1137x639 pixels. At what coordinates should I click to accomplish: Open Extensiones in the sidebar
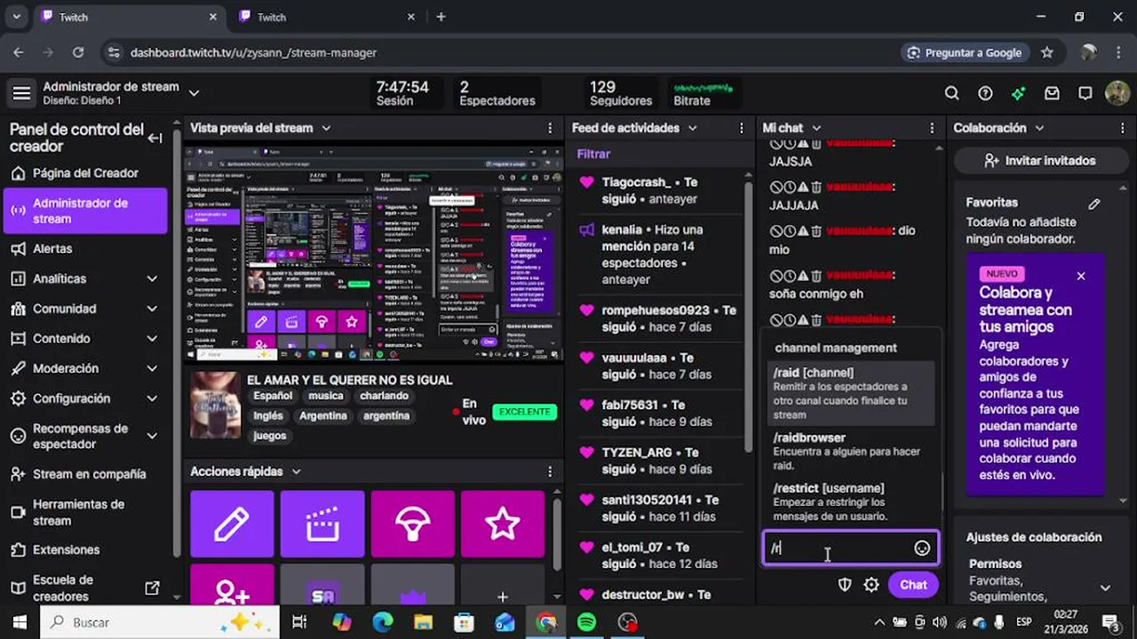click(x=86, y=549)
